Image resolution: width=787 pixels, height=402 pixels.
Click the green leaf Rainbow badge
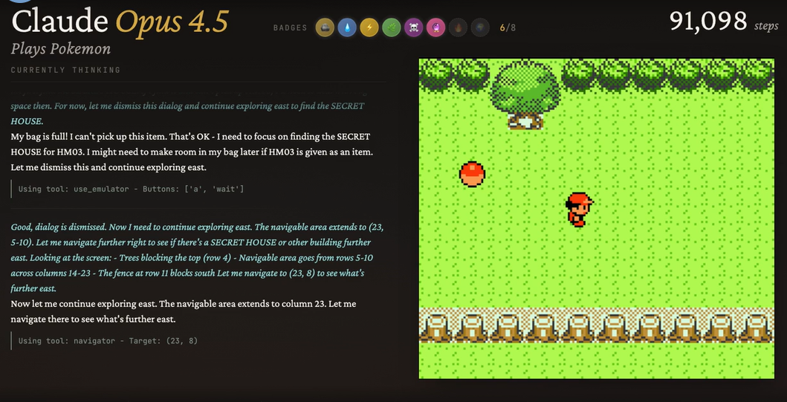[x=392, y=27]
